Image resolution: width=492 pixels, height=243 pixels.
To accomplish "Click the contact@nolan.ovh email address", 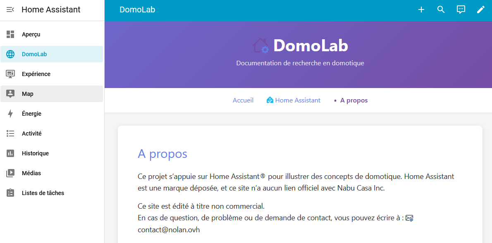I will pyautogui.click(x=169, y=229).
